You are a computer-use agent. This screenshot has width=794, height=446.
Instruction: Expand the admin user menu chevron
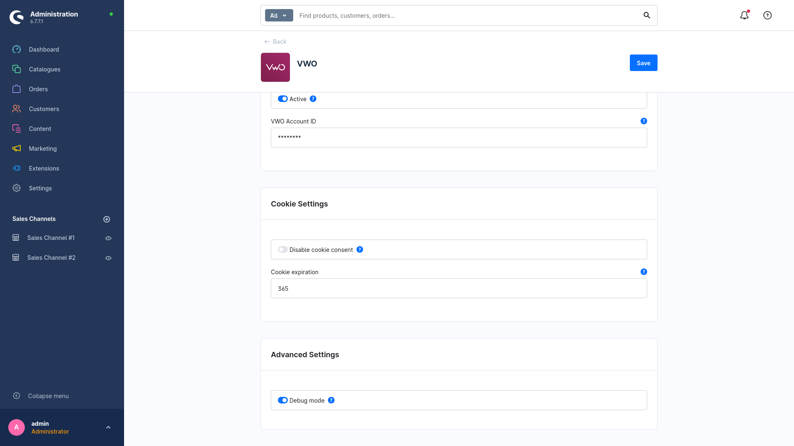[x=108, y=427]
